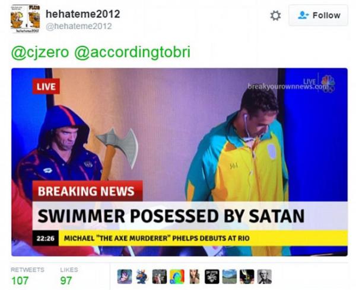Click the Follow button
The image size is (356, 290).
coord(318,15)
